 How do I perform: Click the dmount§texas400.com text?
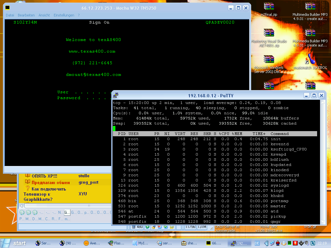pyautogui.click(x=93, y=75)
